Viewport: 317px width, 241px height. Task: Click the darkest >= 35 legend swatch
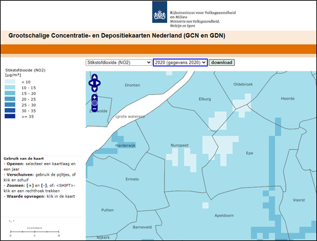coord(10,116)
